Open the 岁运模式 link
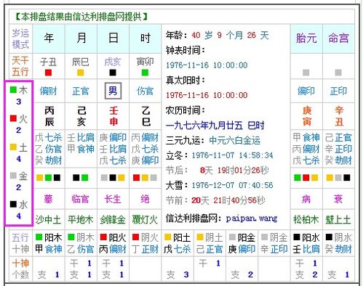The image size is (363, 286). (x=20, y=38)
